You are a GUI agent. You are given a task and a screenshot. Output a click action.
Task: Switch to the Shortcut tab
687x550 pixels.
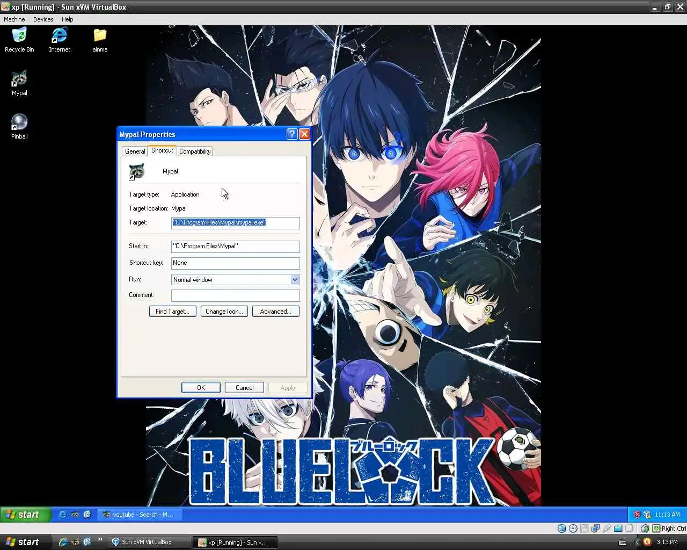(x=162, y=150)
